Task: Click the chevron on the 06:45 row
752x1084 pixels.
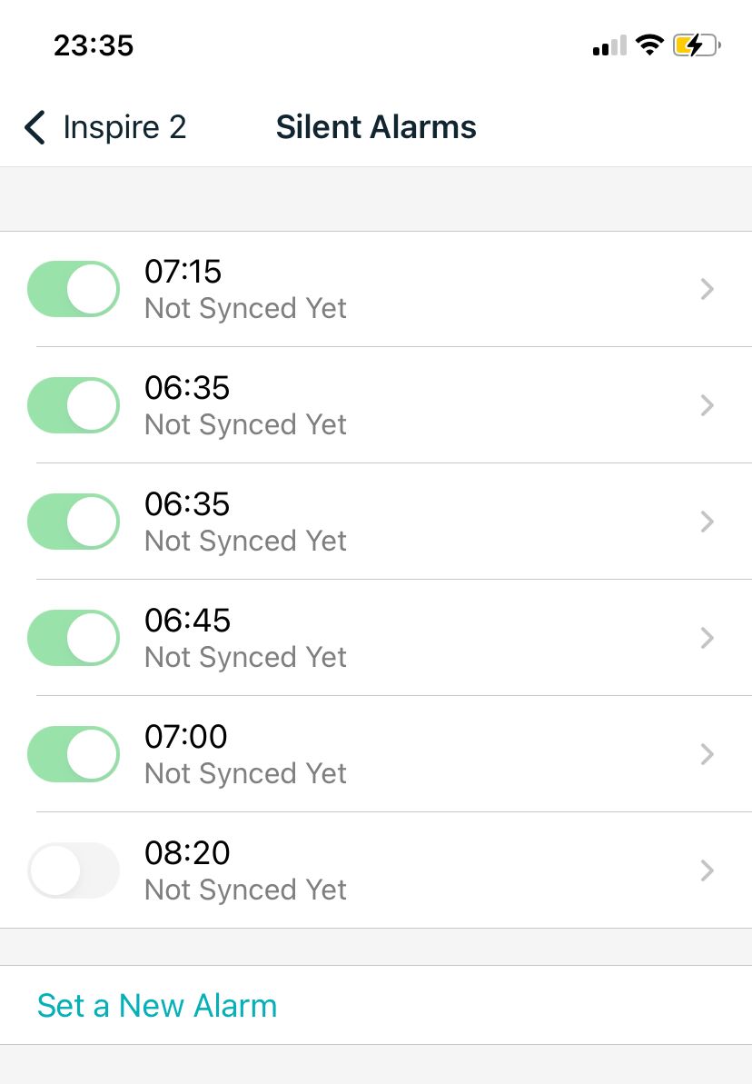Action: (x=707, y=638)
